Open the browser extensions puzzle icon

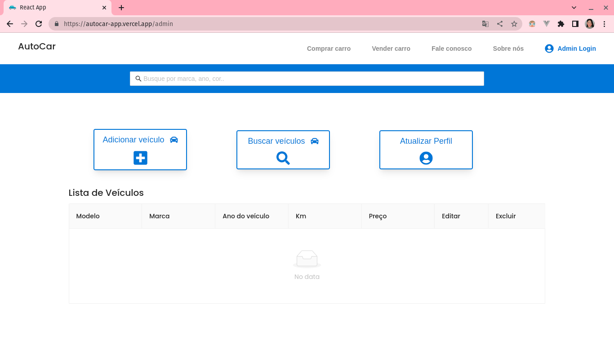coord(561,24)
